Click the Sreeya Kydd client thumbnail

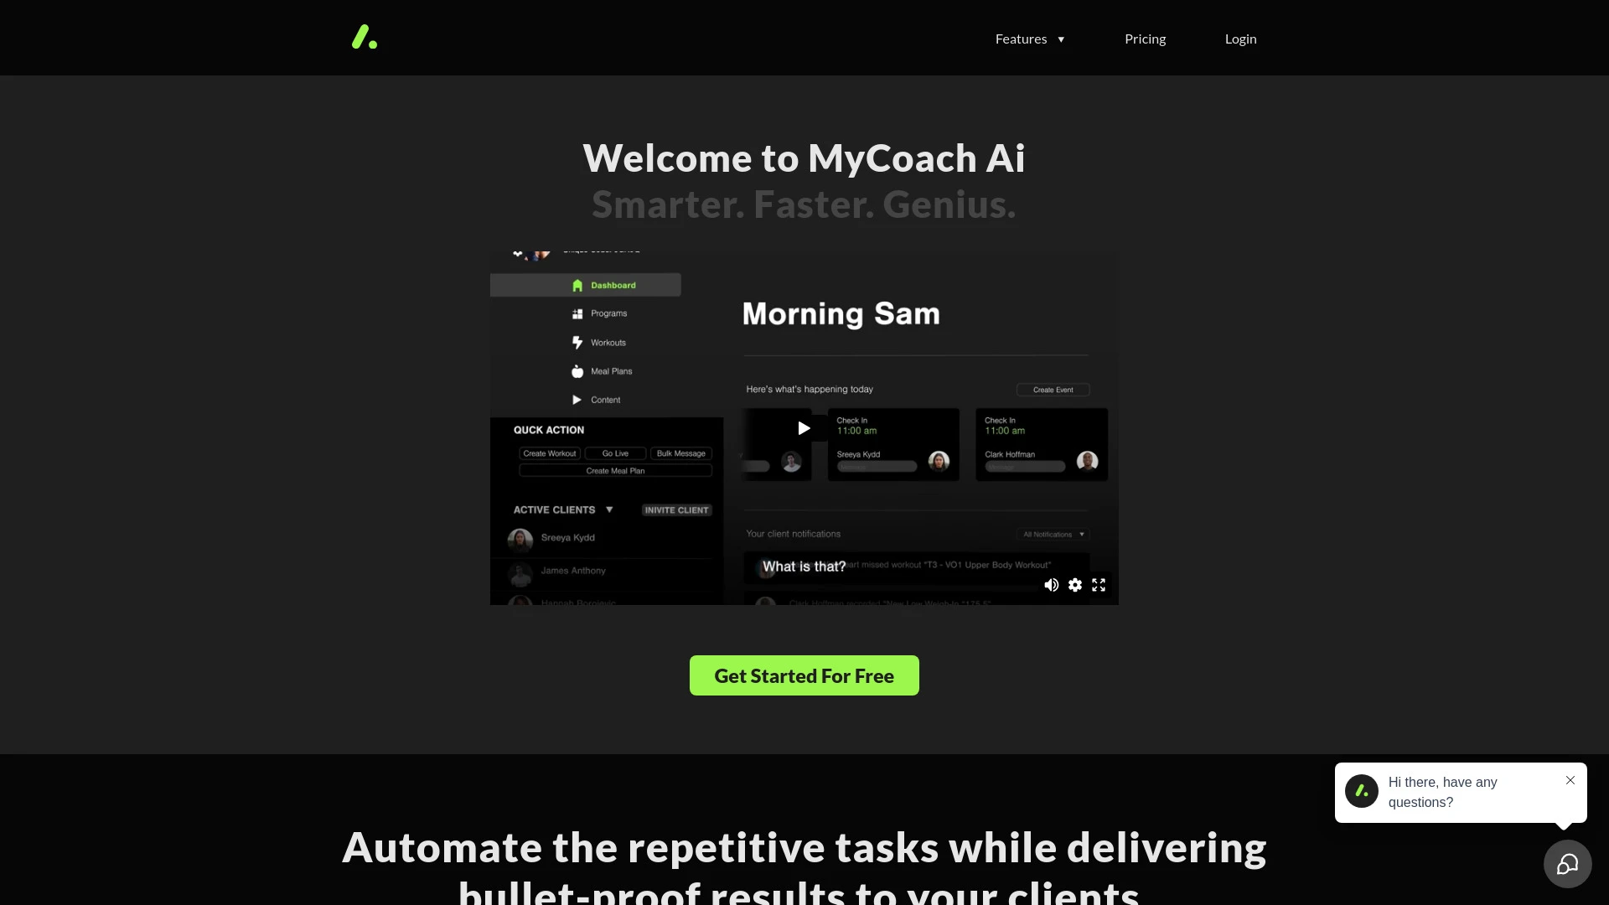tap(520, 537)
